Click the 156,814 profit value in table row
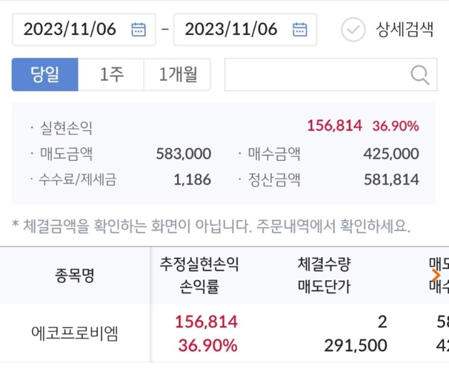The height and width of the screenshot is (383, 449). tap(206, 322)
